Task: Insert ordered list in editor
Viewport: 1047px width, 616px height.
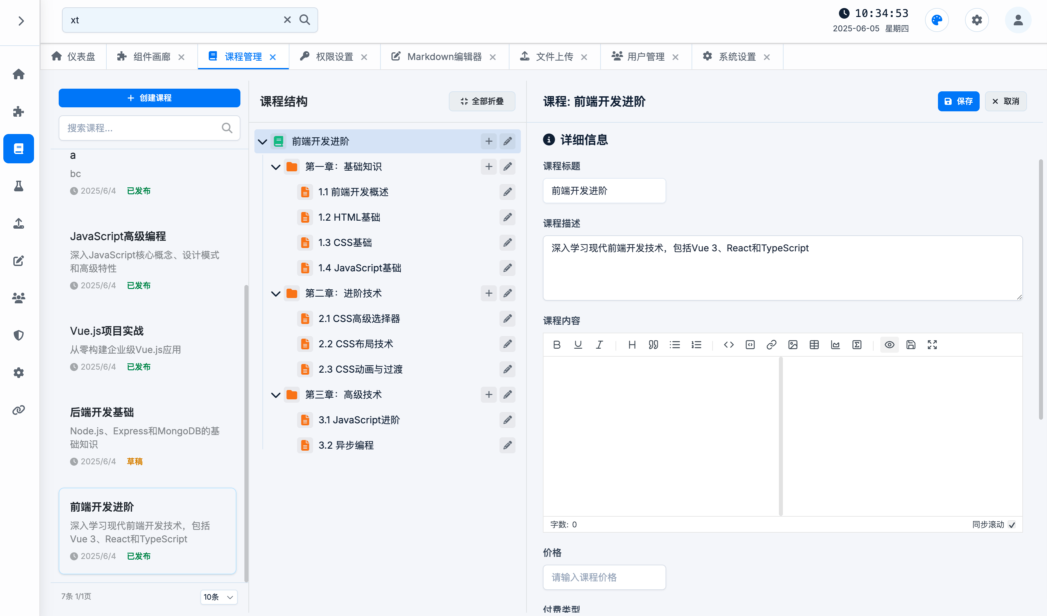Action: pos(696,345)
